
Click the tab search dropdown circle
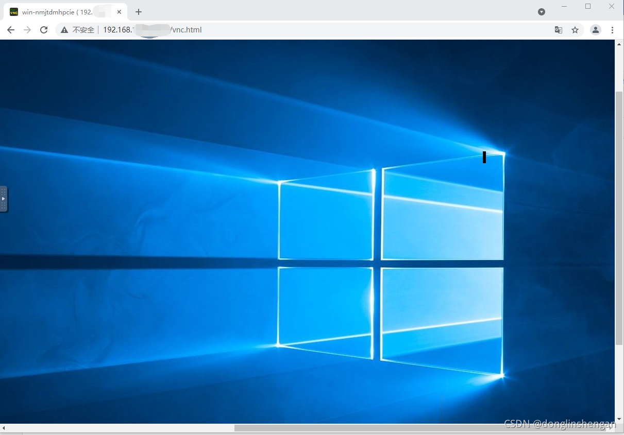(x=542, y=12)
